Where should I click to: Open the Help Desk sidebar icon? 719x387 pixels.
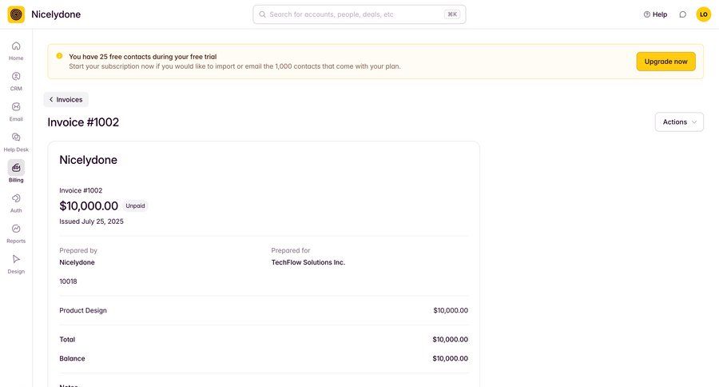coord(16,137)
